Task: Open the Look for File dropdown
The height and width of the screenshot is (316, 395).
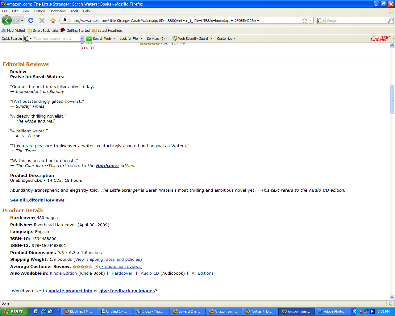Action: pos(131,39)
